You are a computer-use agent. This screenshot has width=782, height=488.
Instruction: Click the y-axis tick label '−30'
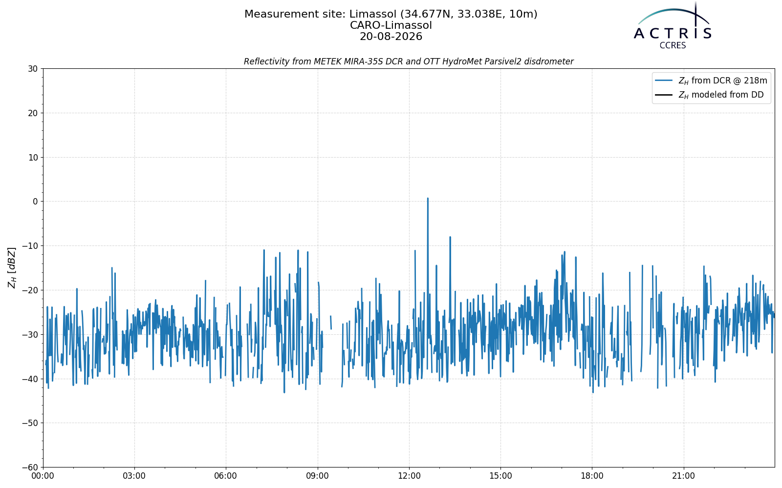[x=29, y=334]
